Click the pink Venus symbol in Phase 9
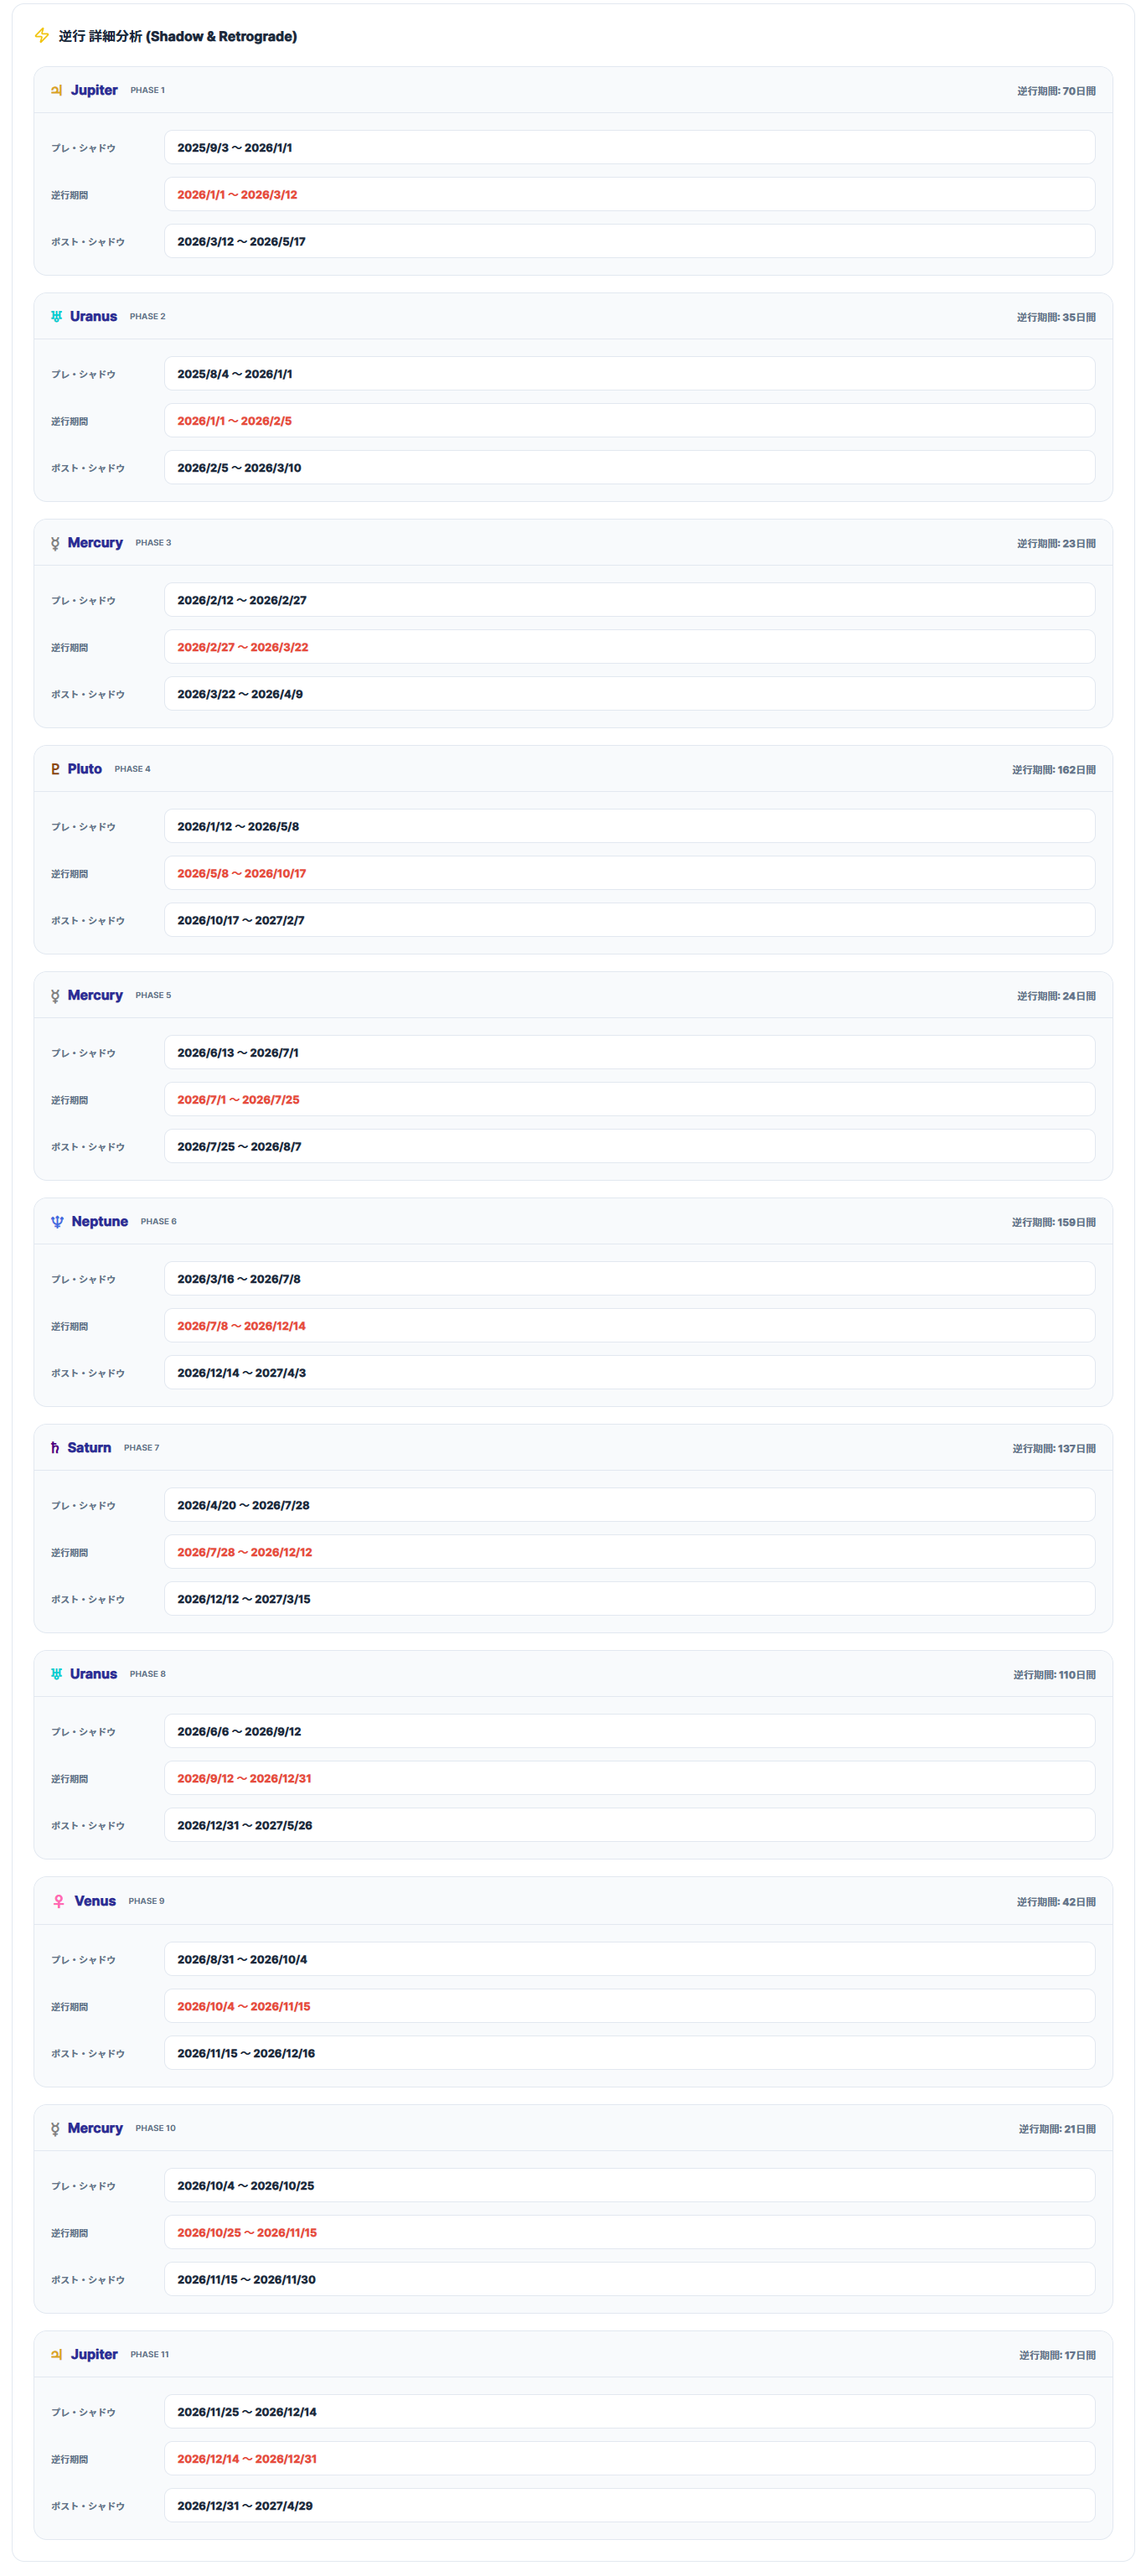The image size is (1141, 2576). [59, 1902]
